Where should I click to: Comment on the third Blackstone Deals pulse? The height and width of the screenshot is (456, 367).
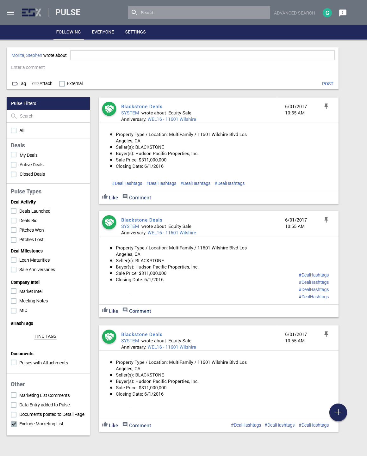click(137, 425)
